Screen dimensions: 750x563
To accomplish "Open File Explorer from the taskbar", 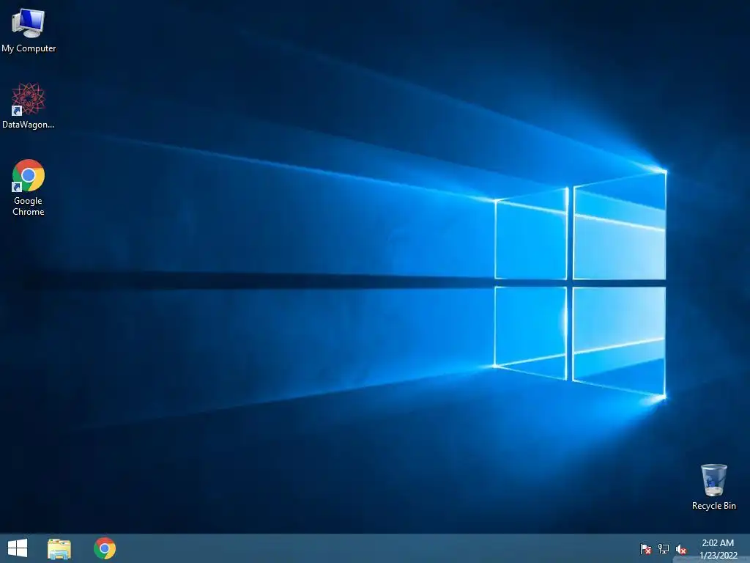I will [x=59, y=548].
